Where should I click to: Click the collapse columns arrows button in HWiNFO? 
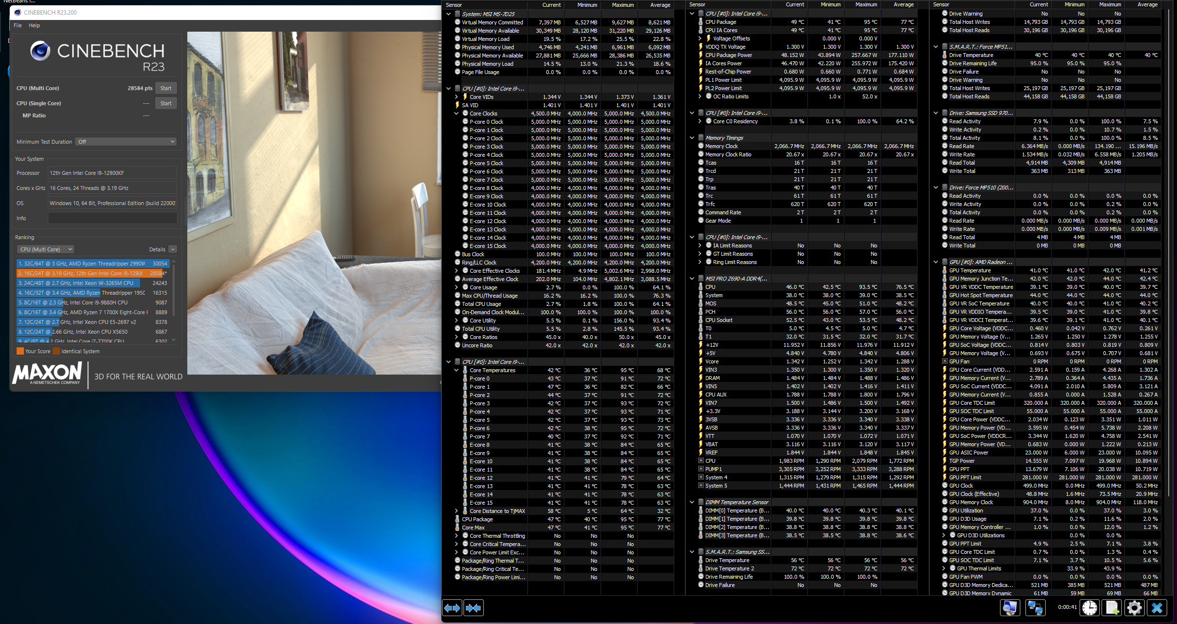473,607
